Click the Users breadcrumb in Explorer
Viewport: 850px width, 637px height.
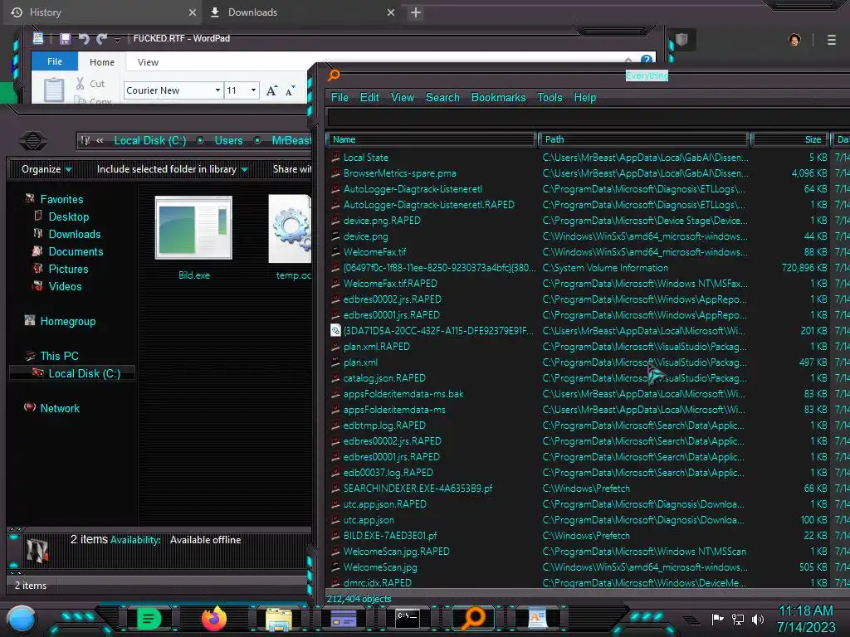coord(229,140)
